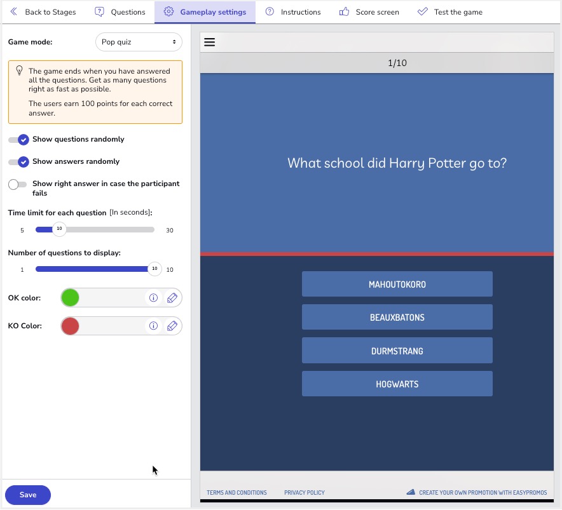The image size is (562, 510).
Task: Choose the DURMSTRANG answer
Action: pos(397,351)
